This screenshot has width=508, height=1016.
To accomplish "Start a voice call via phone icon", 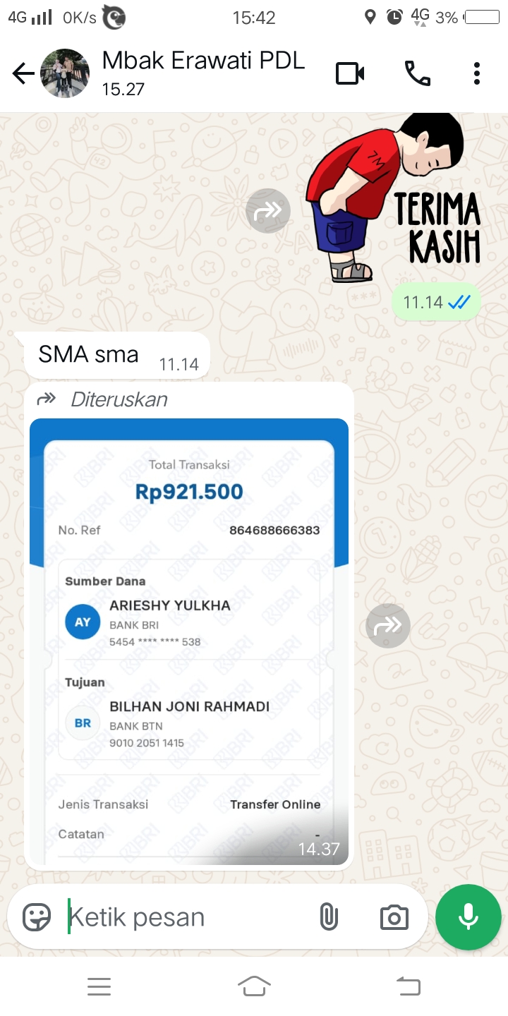I will (417, 73).
